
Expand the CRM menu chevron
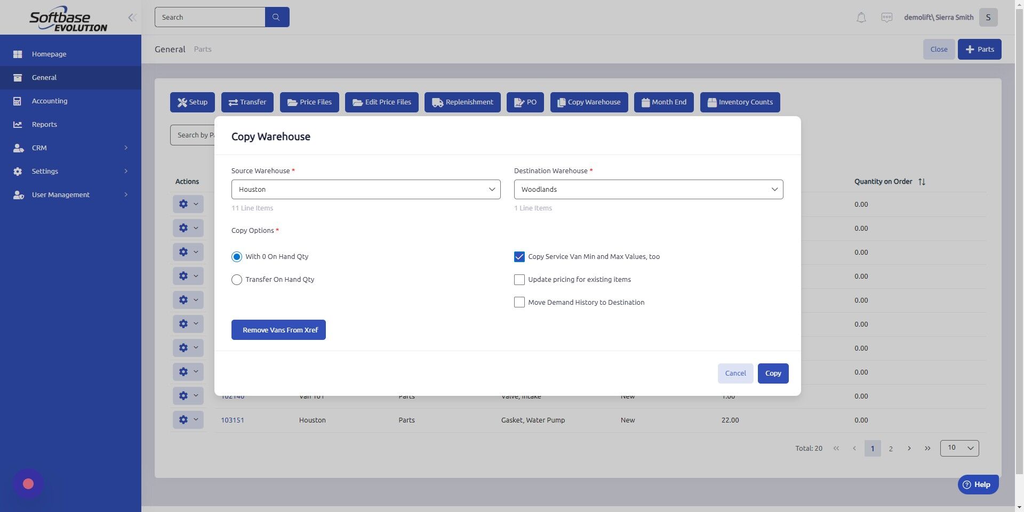pyautogui.click(x=126, y=148)
